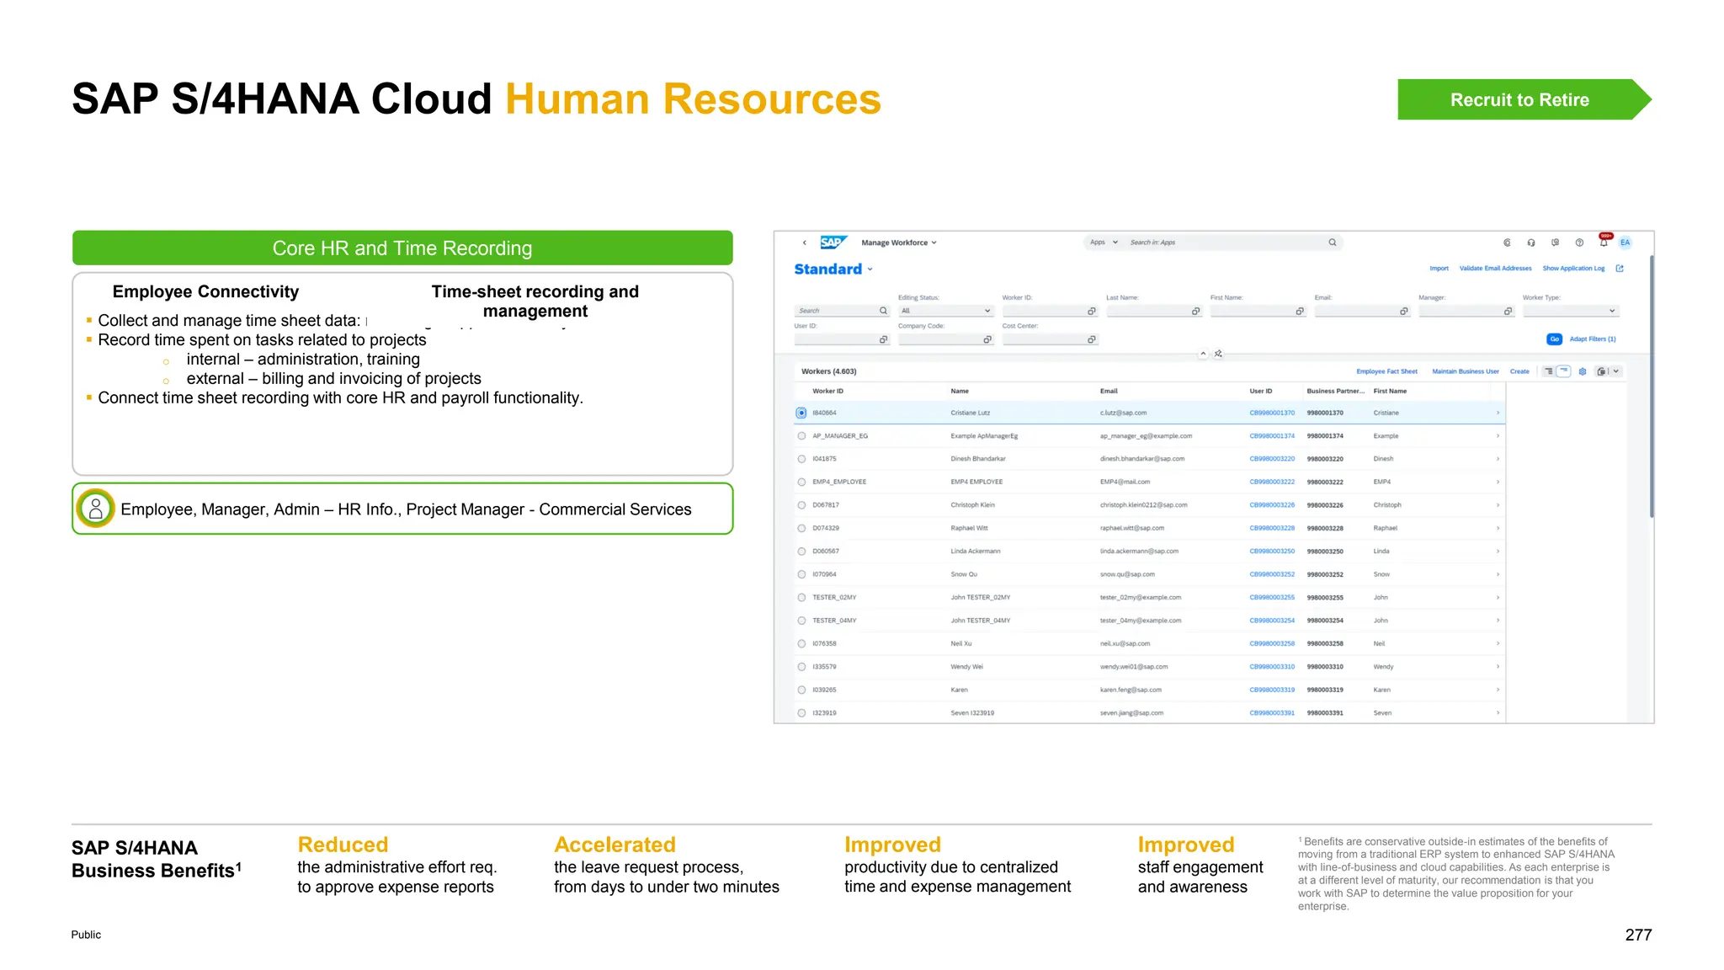Click the Business Partner column header
1724x970 pixels.
[1336, 392]
